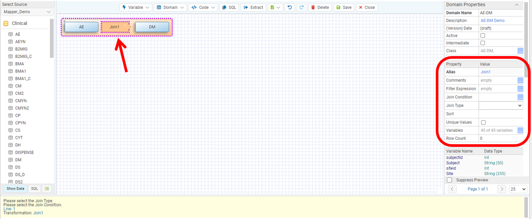The image size is (532, 219).
Task: Click the Clinical database icon
Action: [6, 24]
